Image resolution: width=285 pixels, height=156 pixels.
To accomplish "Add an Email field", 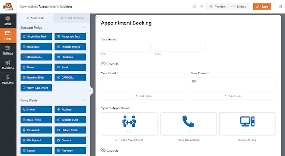I will pos(70,67).
